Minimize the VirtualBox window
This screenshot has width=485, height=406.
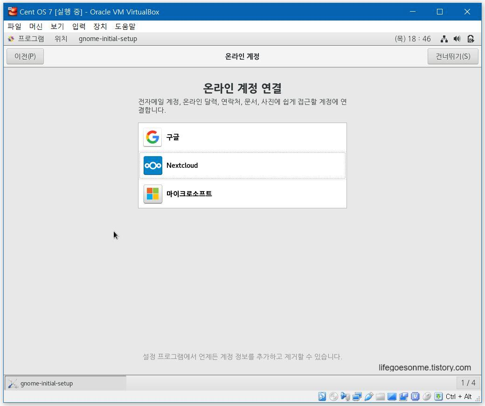(x=413, y=12)
